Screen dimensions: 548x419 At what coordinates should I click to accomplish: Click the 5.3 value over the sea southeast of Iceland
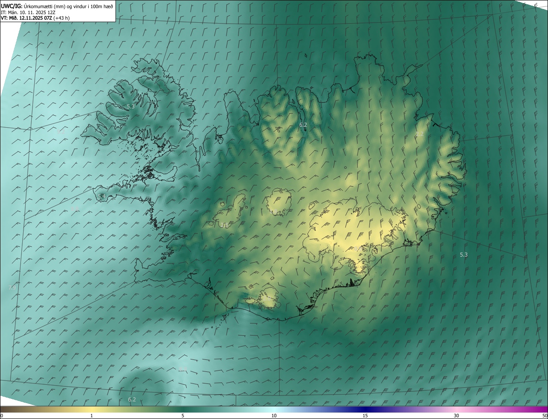tap(464, 254)
